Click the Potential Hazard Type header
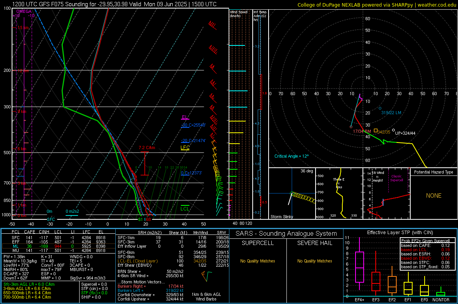The width and height of the screenshot is (458, 304). click(x=434, y=172)
